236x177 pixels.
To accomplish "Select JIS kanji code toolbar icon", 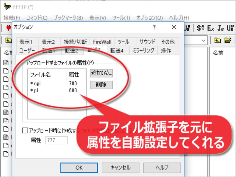I will click(x=221, y=28).
